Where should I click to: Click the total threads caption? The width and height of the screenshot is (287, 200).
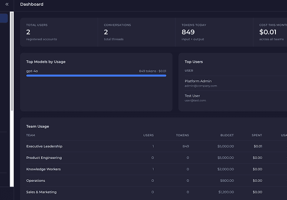(114, 39)
